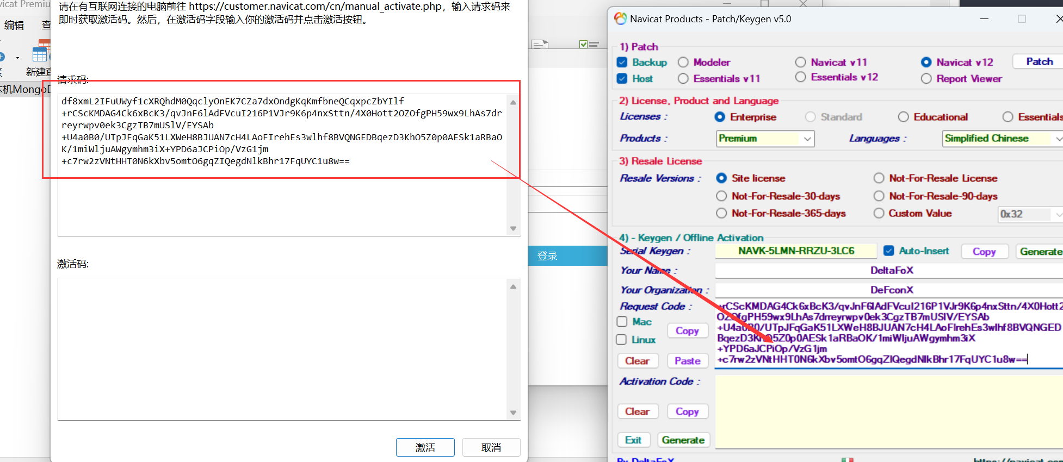Open the Products dropdown showing Premium
Viewport: 1063px width, 462px height.
[765, 139]
